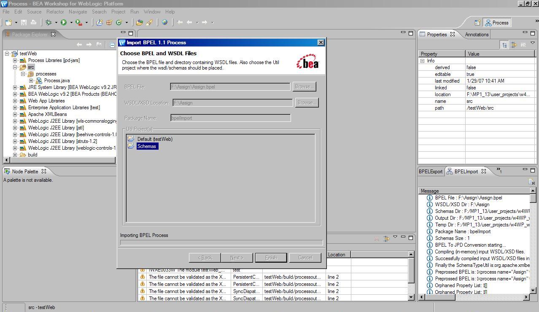Click the Next button in the Import BPEL 1.1 Process dialog
Image resolution: width=539 pixels, height=312 pixels.
click(x=237, y=258)
